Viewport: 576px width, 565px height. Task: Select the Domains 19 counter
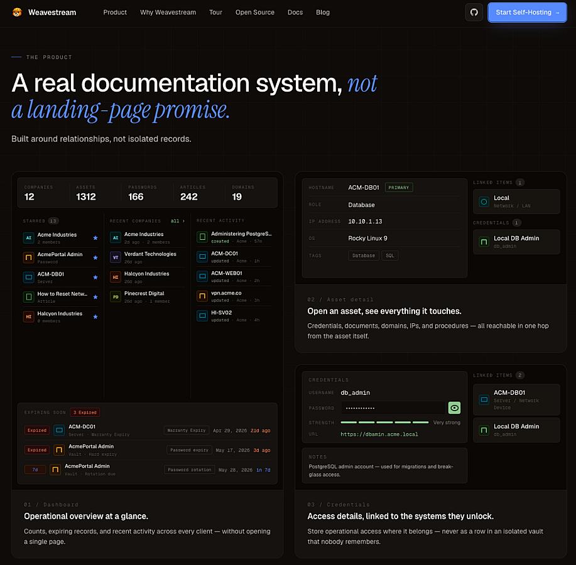(243, 193)
